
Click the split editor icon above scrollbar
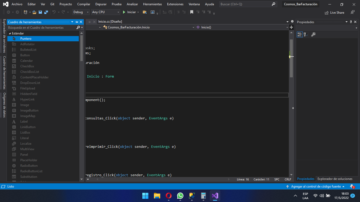(x=291, y=27)
